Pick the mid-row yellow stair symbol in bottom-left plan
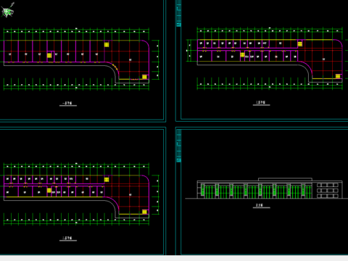This screenshot has width=348, height=261. [x=49, y=191]
